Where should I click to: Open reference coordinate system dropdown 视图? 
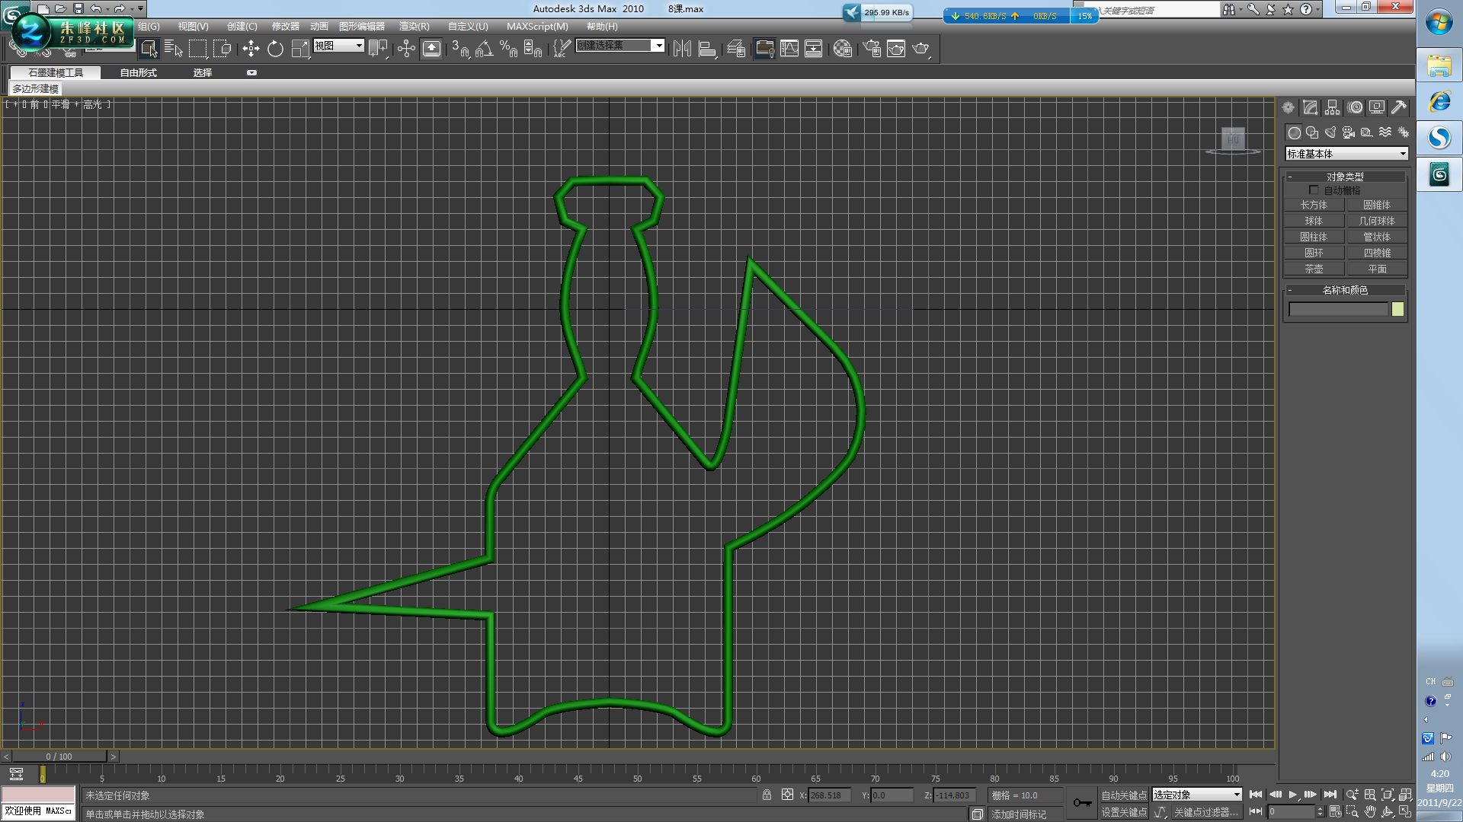coord(338,46)
